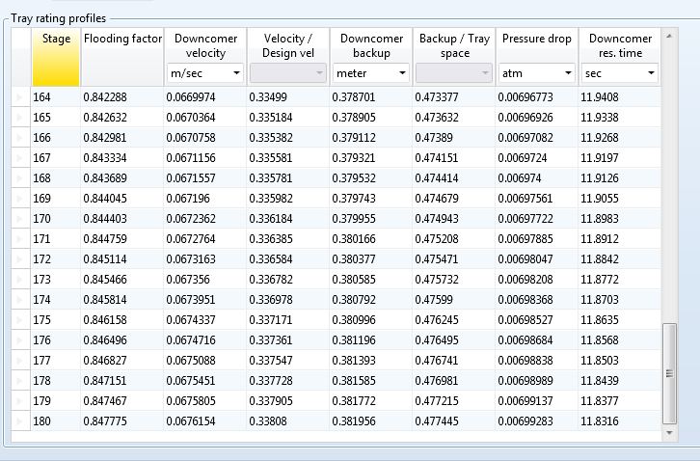This screenshot has height=461, width=700.
Task: Select pressure drop value 0.00698838
Action: [x=537, y=360]
